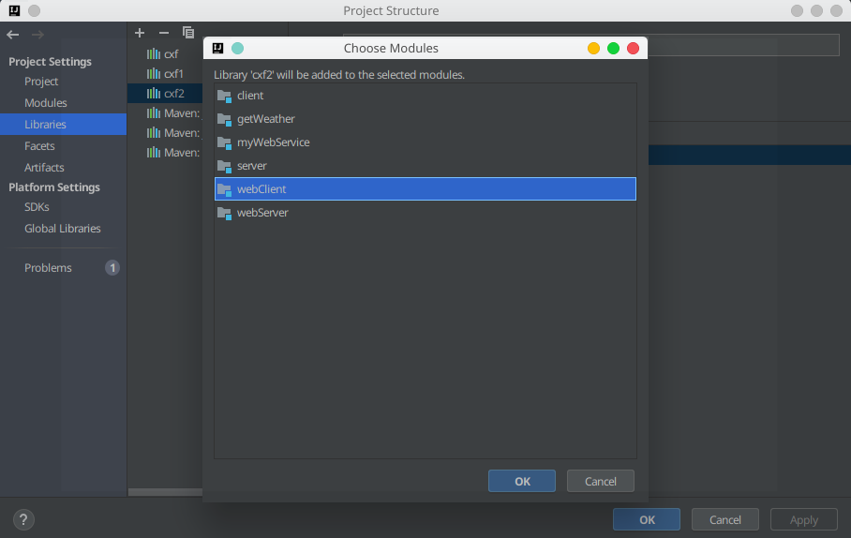Screen dimensions: 851x538
Task: Select the webServer module
Action: click(x=425, y=213)
